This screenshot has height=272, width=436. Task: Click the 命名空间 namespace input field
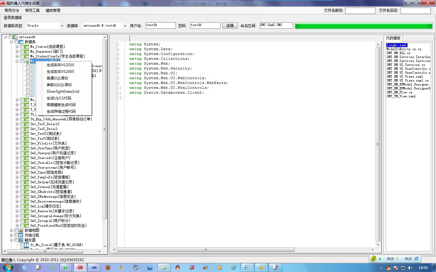276,25
